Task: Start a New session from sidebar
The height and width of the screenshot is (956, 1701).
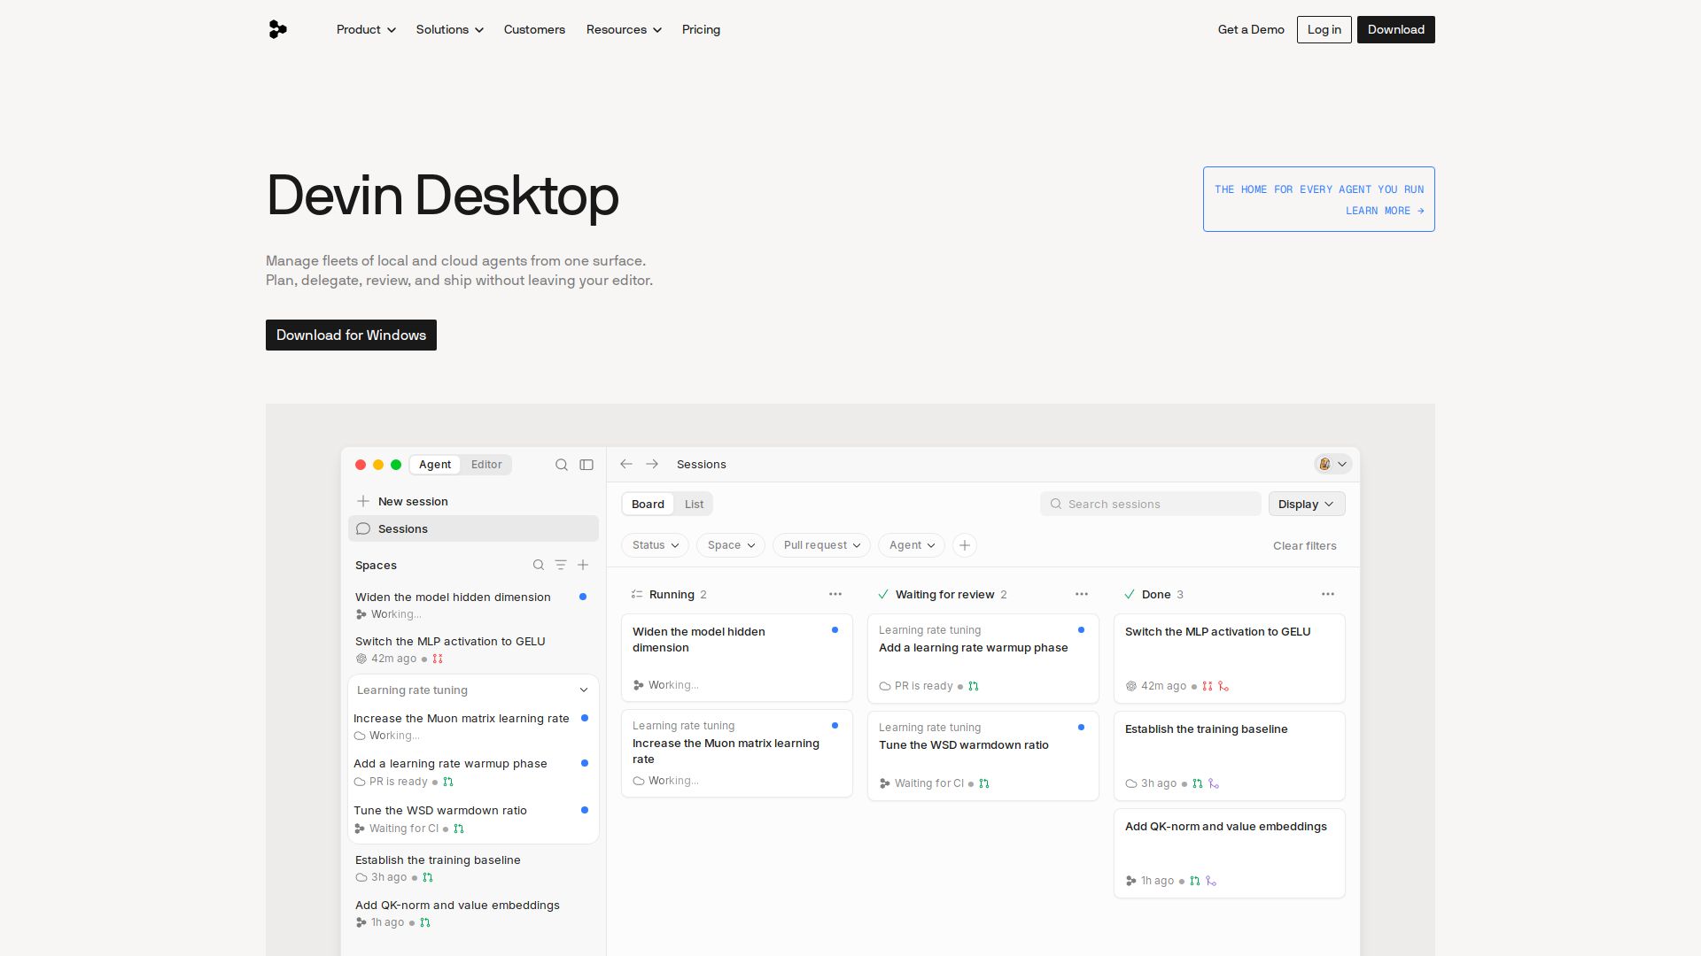Action: pyautogui.click(x=473, y=501)
